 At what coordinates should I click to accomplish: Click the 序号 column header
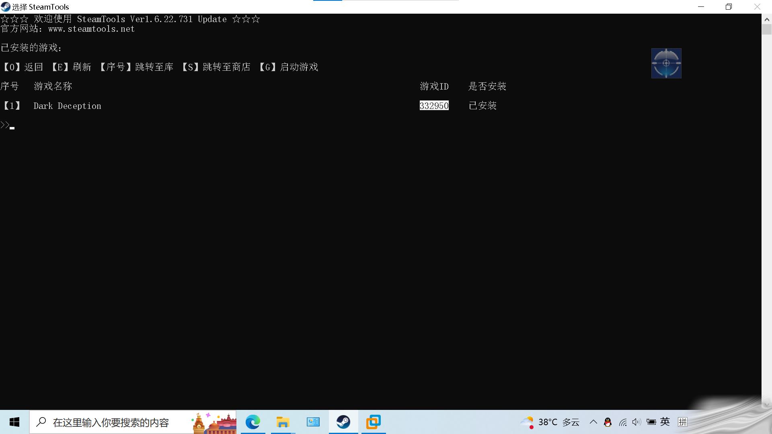coord(10,86)
